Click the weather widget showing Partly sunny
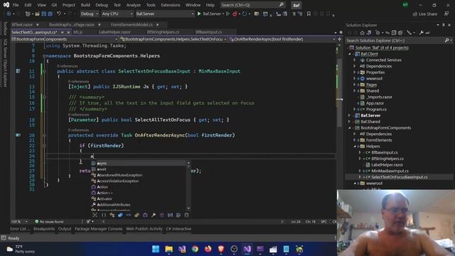This screenshot has height=256, width=455. [21, 249]
